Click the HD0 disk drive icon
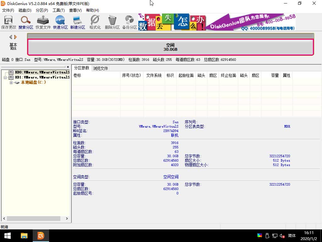 coord(11,72)
